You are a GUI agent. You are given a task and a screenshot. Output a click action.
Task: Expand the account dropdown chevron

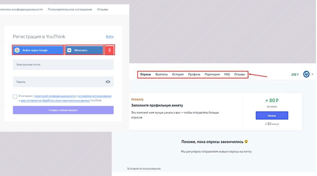click(312, 74)
